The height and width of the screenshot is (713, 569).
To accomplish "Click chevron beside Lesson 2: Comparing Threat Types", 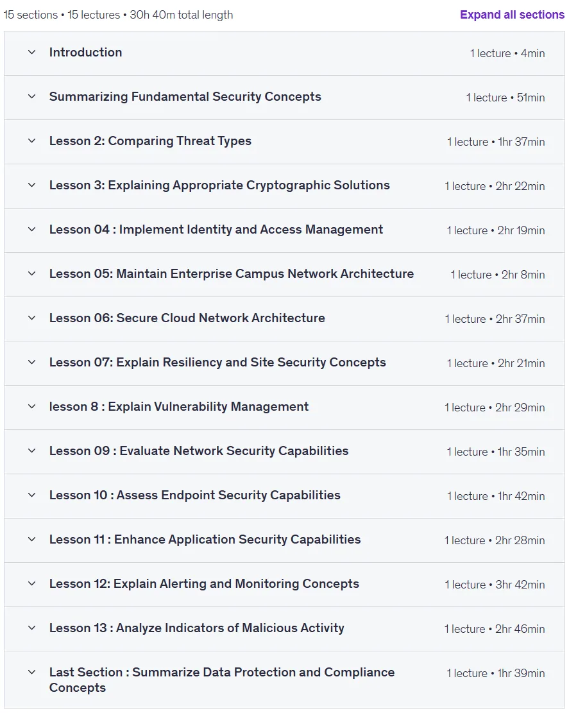I will point(32,141).
